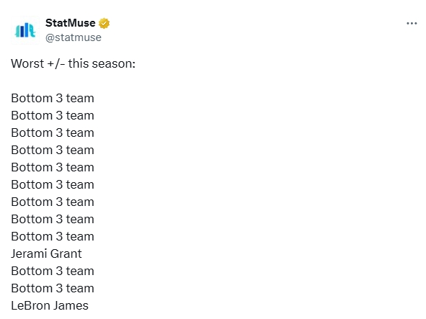Click "Bottom 3 team" directly above LeBron James
The height and width of the screenshot is (319, 426).
(53, 288)
